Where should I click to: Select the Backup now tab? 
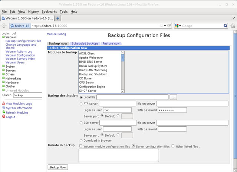[x=58, y=43]
